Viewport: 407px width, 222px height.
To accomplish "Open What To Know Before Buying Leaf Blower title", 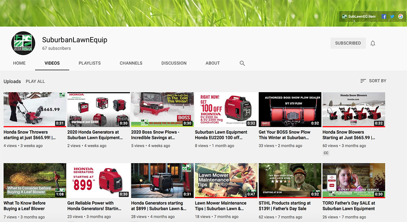I will 24,206.
